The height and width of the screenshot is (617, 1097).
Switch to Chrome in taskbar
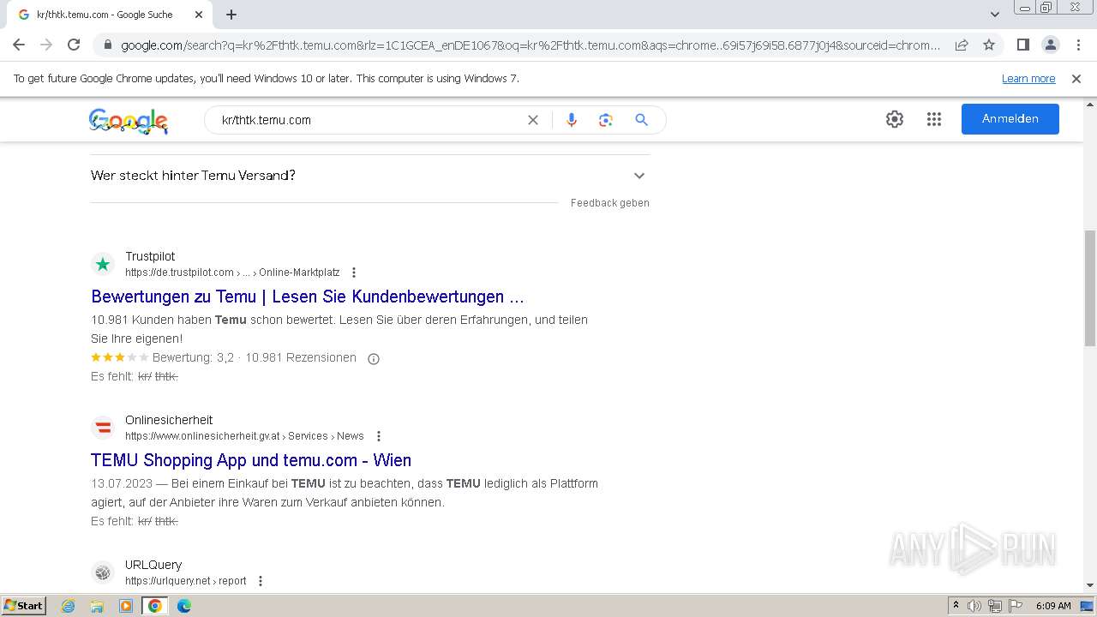(155, 606)
